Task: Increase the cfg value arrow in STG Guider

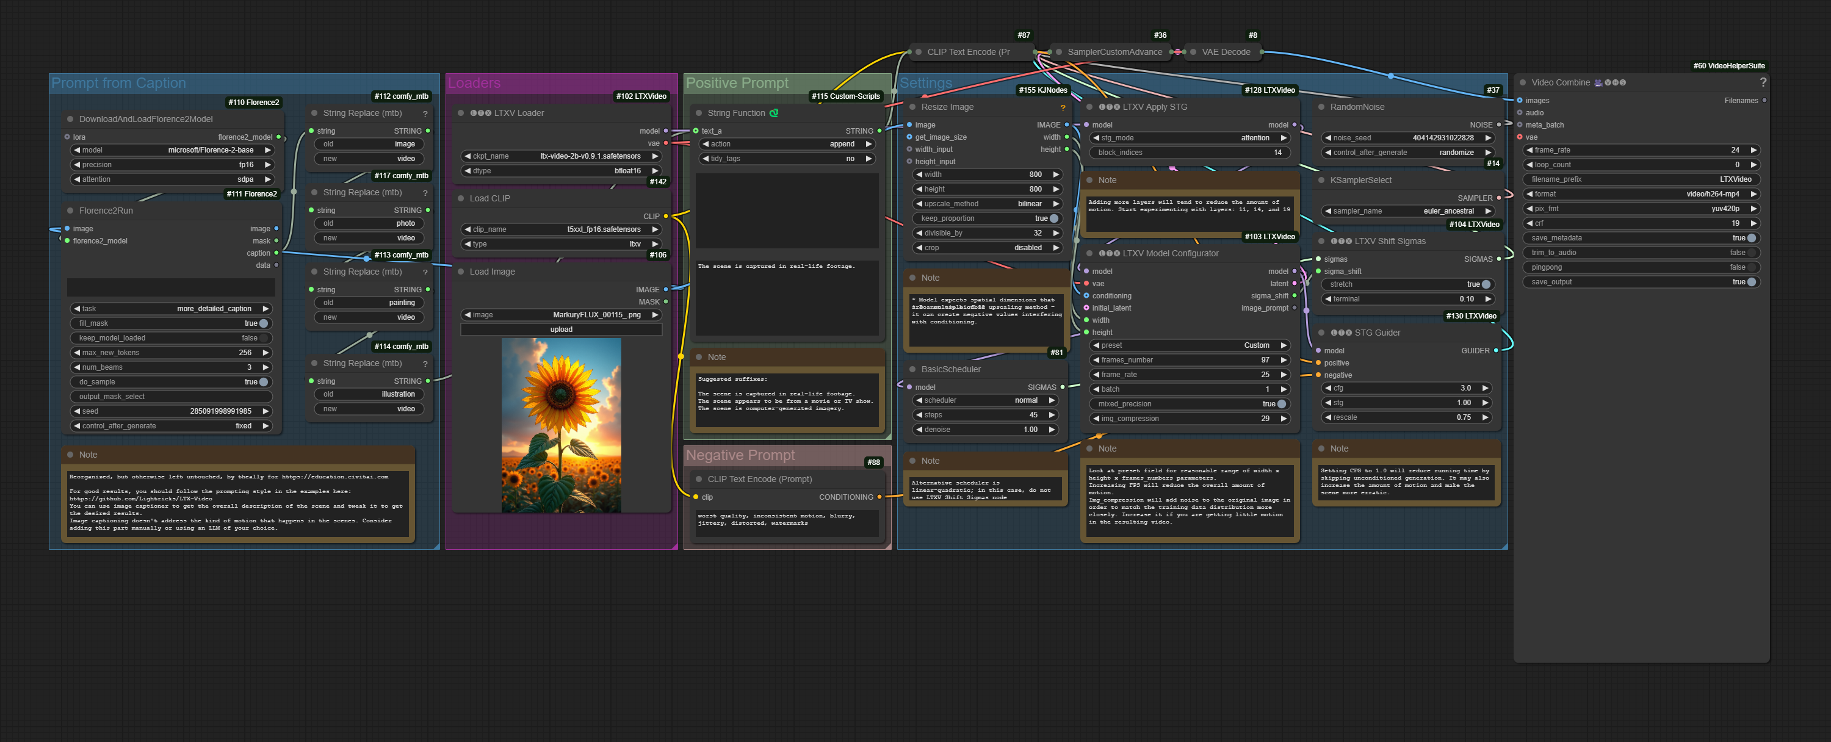Action: click(1485, 388)
